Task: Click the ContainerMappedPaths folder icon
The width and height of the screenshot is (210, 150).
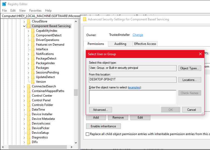Action: click(x=29, y=91)
